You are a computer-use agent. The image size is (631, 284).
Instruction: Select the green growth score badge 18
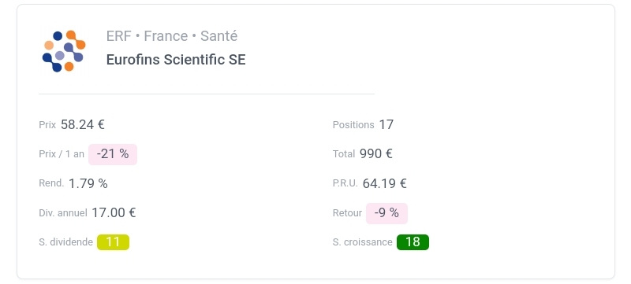413,242
